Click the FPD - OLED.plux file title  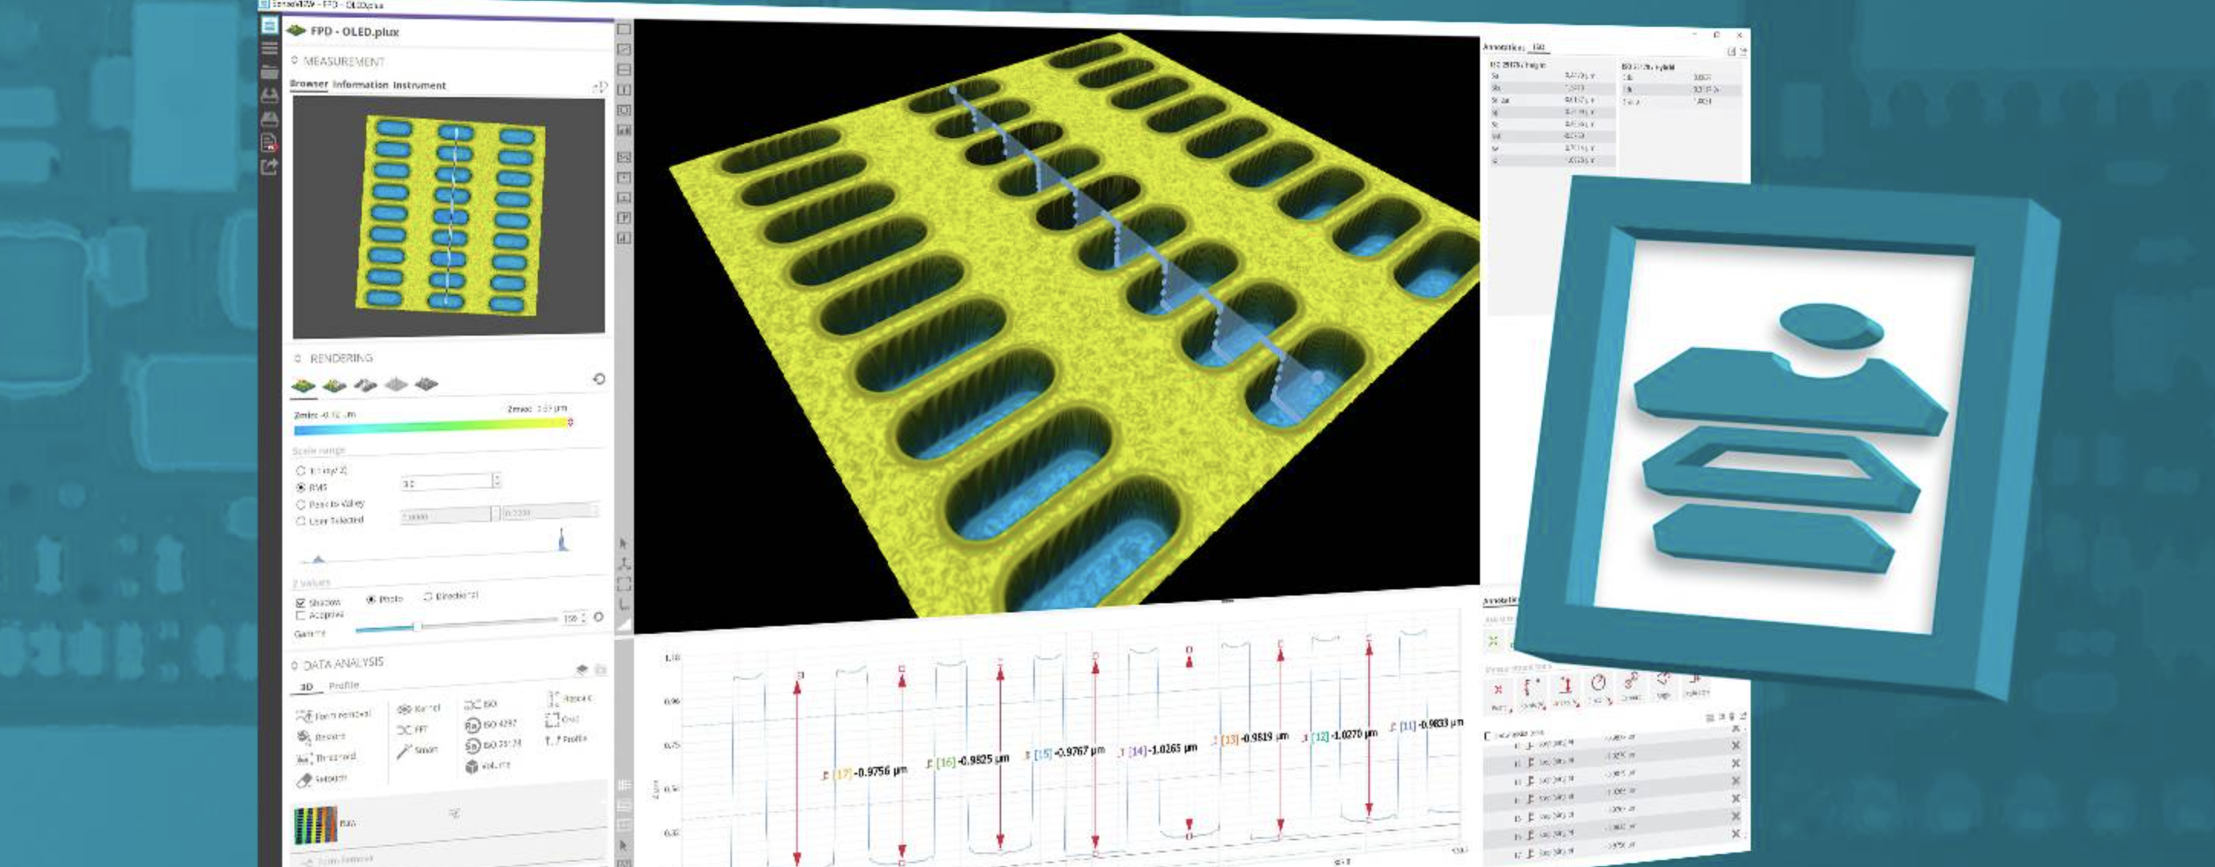(355, 32)
